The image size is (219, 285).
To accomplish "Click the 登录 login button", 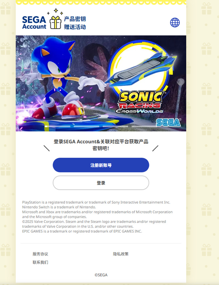I will pos(101,183).
